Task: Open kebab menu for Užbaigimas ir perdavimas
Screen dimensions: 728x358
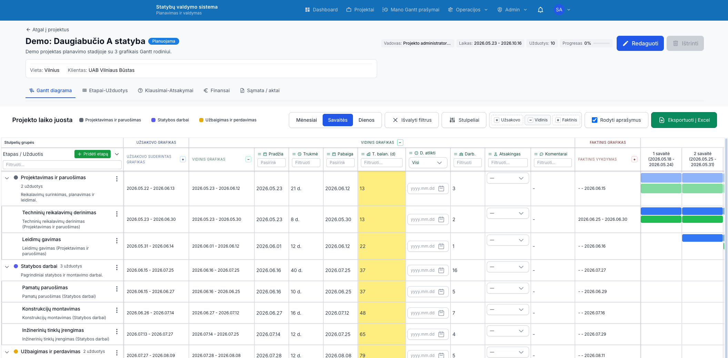Action: click(117, 353)
